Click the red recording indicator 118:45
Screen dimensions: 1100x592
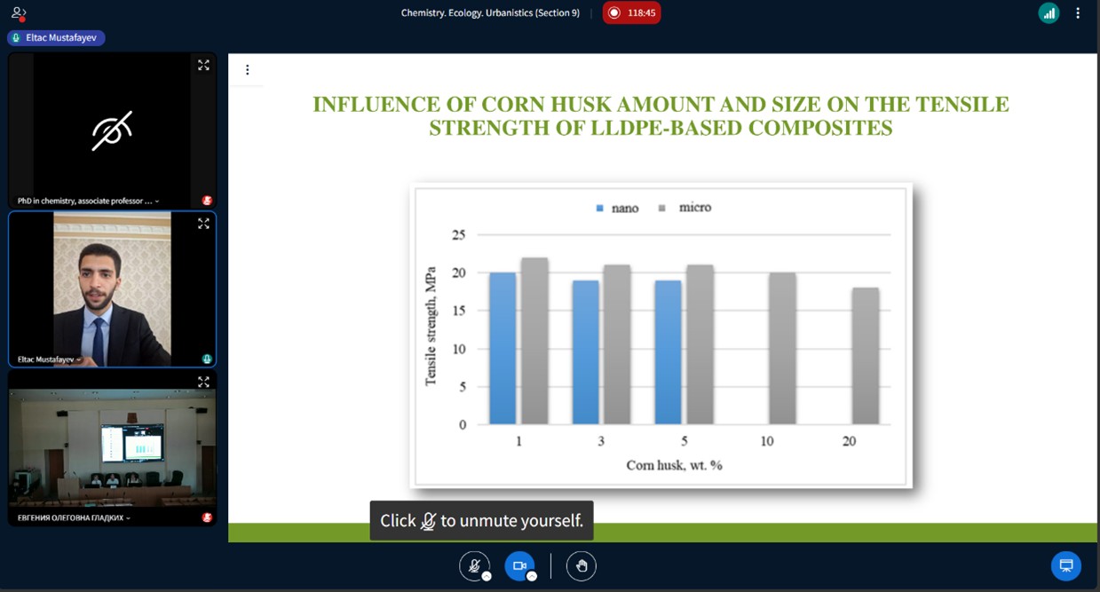point(631,13)
